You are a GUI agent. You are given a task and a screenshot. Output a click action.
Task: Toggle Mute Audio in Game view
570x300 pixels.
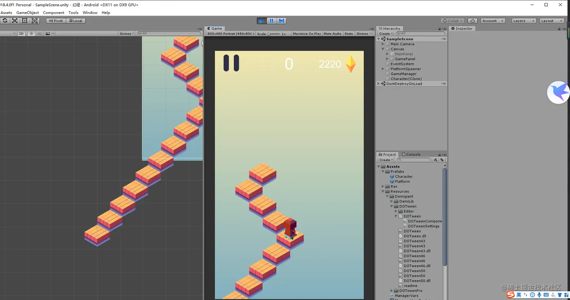tap(332, 34)
